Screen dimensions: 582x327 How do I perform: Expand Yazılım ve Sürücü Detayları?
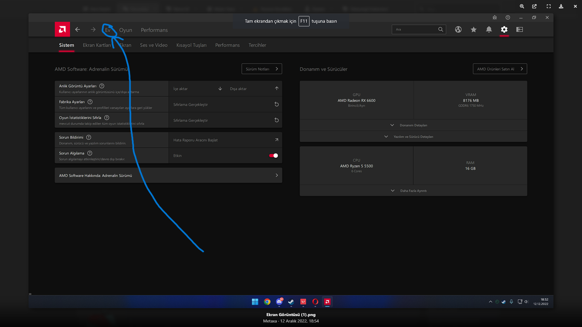[413, 137]
